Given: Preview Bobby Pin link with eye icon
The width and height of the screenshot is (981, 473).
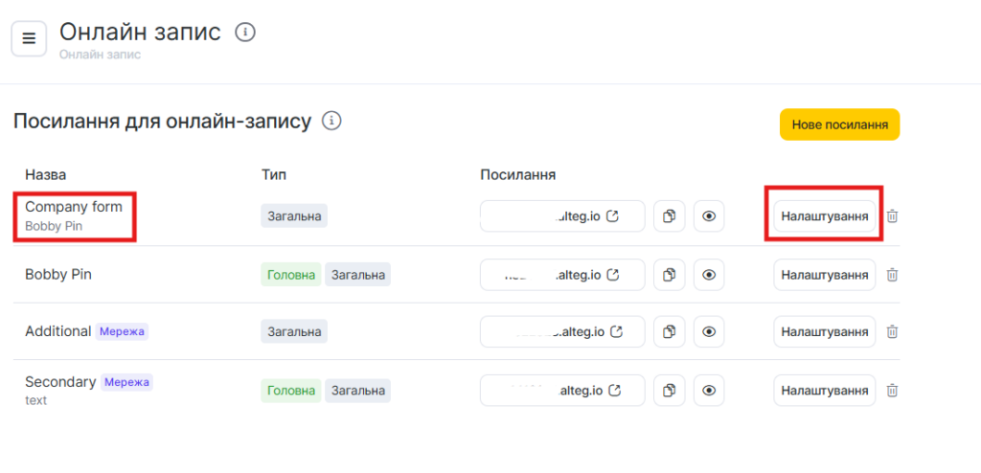Looking at the screenshot, I should [709, 275].
